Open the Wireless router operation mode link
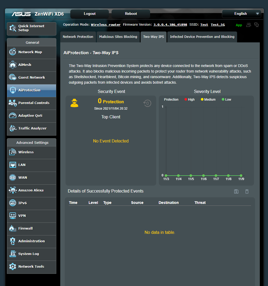 pyautogui.click(x=106, y=25)
